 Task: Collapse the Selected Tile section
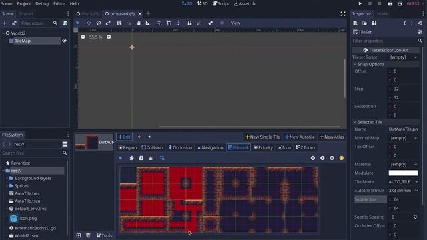point(355,122)
